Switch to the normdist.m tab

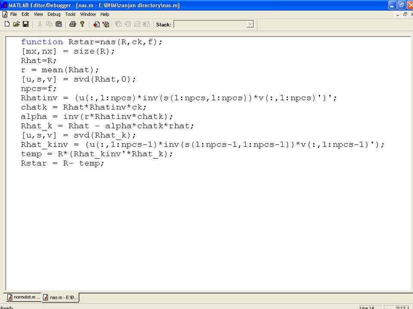(24, 297)
